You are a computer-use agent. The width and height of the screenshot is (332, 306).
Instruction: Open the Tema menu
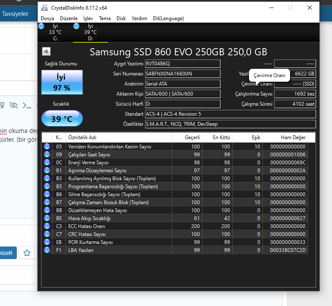105,18
